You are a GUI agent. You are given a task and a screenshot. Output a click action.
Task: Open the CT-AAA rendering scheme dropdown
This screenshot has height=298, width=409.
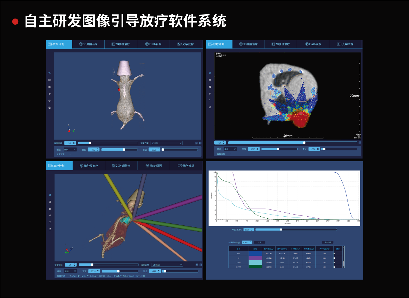click(x=167, y=143)
